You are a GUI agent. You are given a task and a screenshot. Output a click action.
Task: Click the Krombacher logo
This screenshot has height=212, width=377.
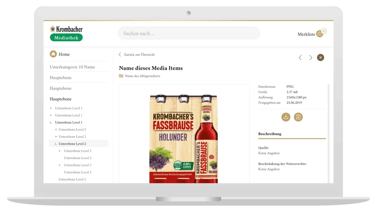(x=66, y=29)
